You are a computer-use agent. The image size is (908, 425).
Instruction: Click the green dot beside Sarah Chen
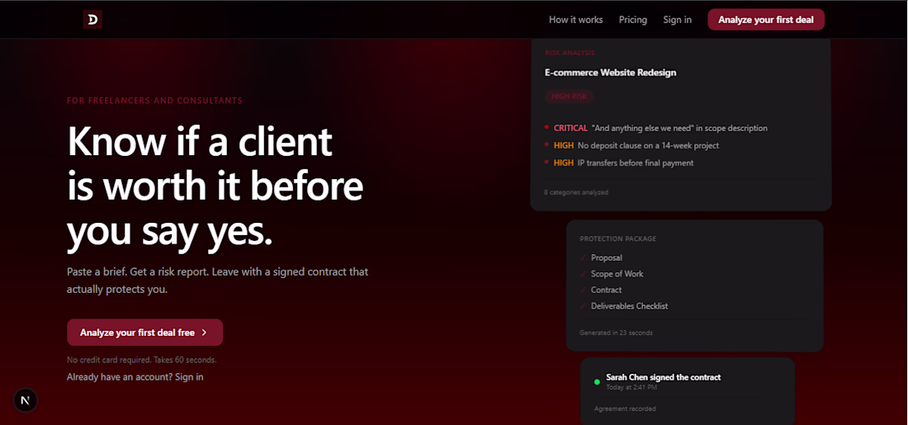597,381
